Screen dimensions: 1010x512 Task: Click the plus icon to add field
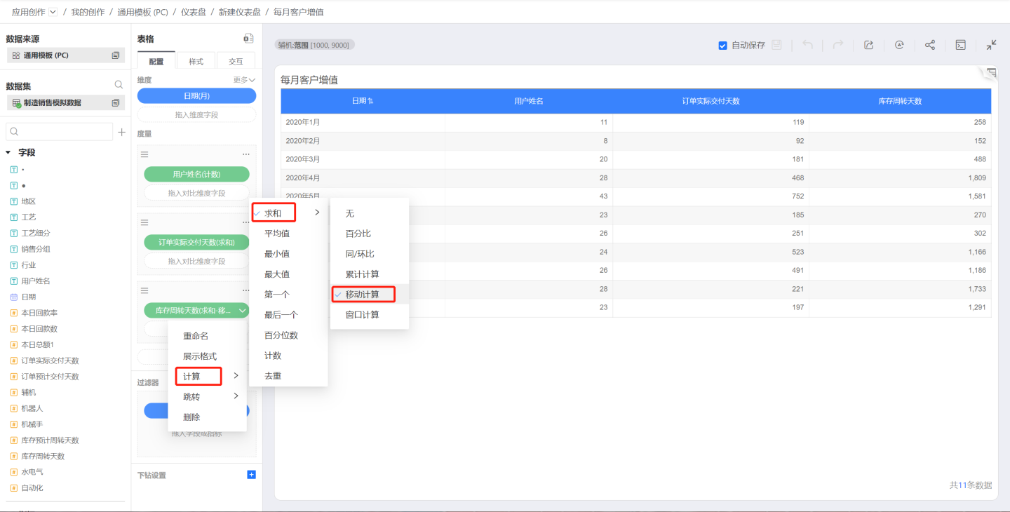pyautogui.click(x=121, y=132)
